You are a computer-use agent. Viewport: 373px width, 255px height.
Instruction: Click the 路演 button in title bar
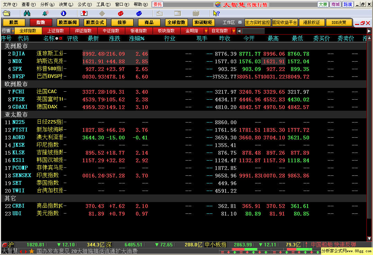pos(348,4)
